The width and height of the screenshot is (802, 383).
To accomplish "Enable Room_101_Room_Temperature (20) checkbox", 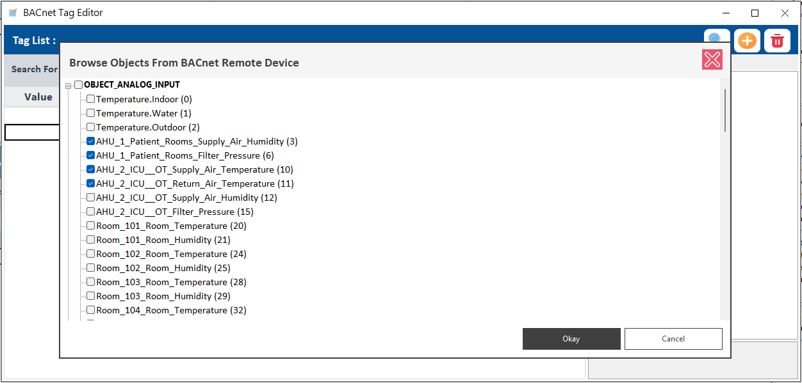I will pos(91,226).
